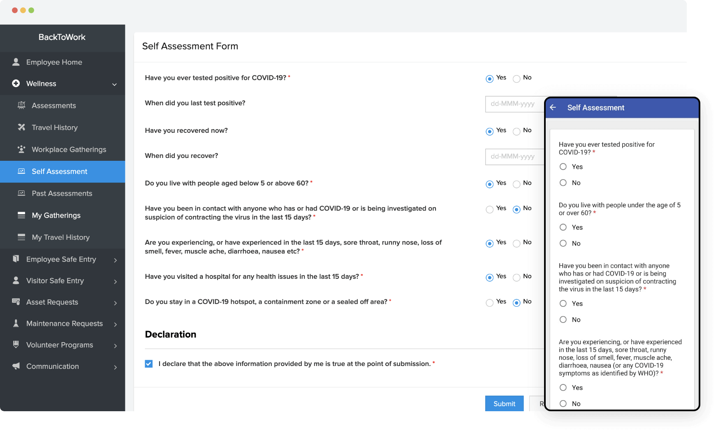Click the Past Assessments icon
The image size is (725, 440).
(x=21, y=193)
